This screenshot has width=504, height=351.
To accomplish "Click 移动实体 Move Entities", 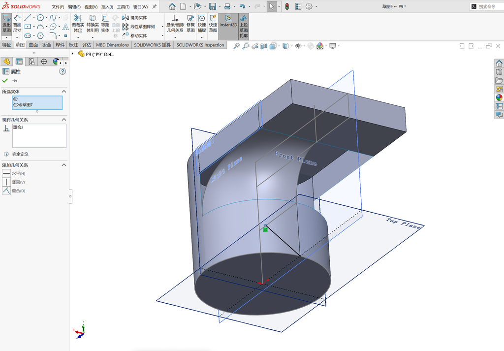I will point(134,35).
